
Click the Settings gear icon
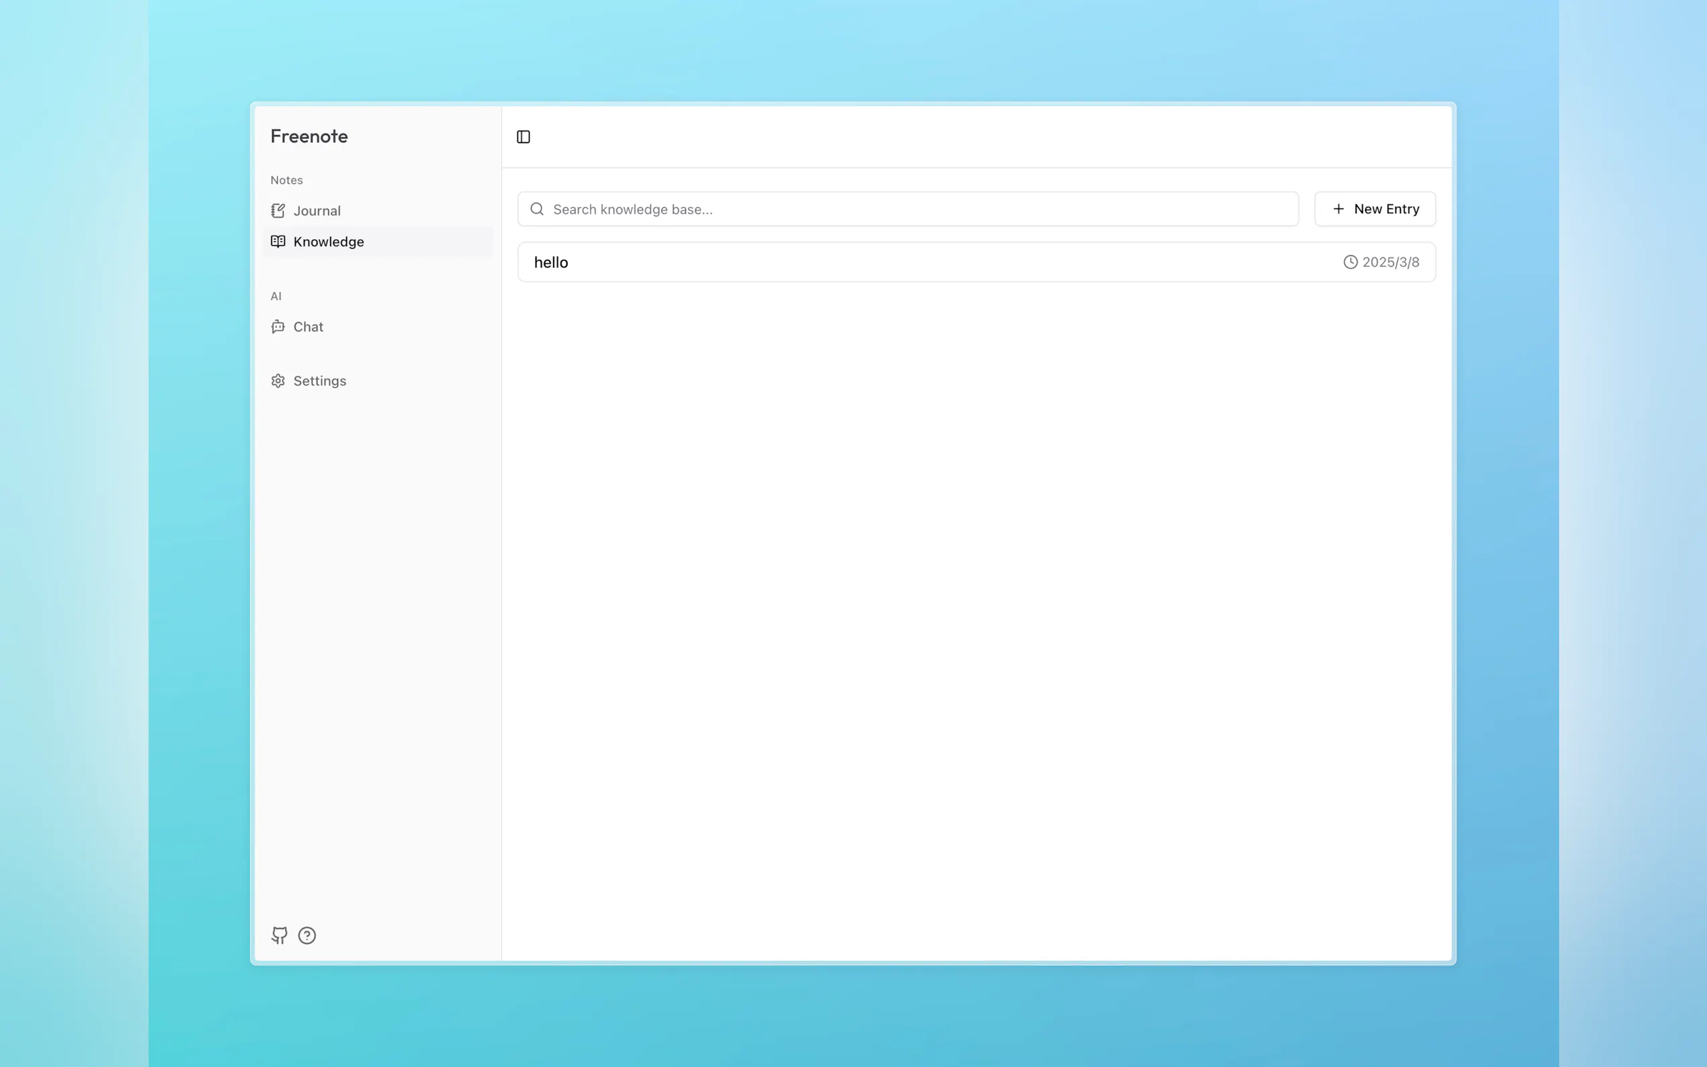(x=278, y=381)
